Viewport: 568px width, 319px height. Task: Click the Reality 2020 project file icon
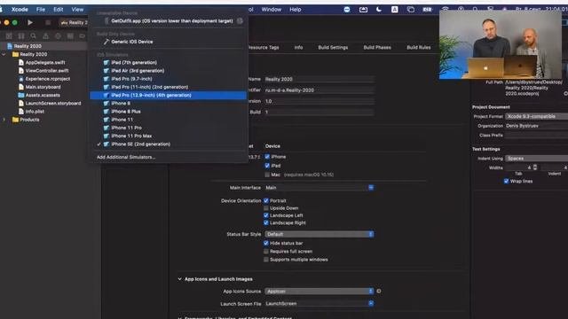pyautogui.click(x=10, y=46)
